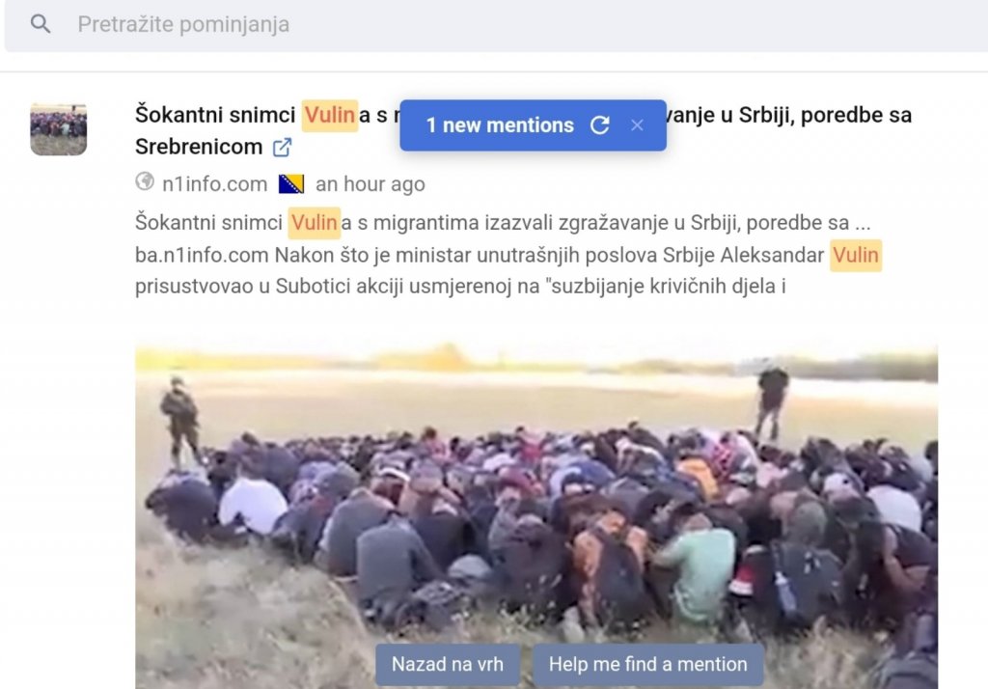Click highlighted Vulin in the headline

click(330, 116)
